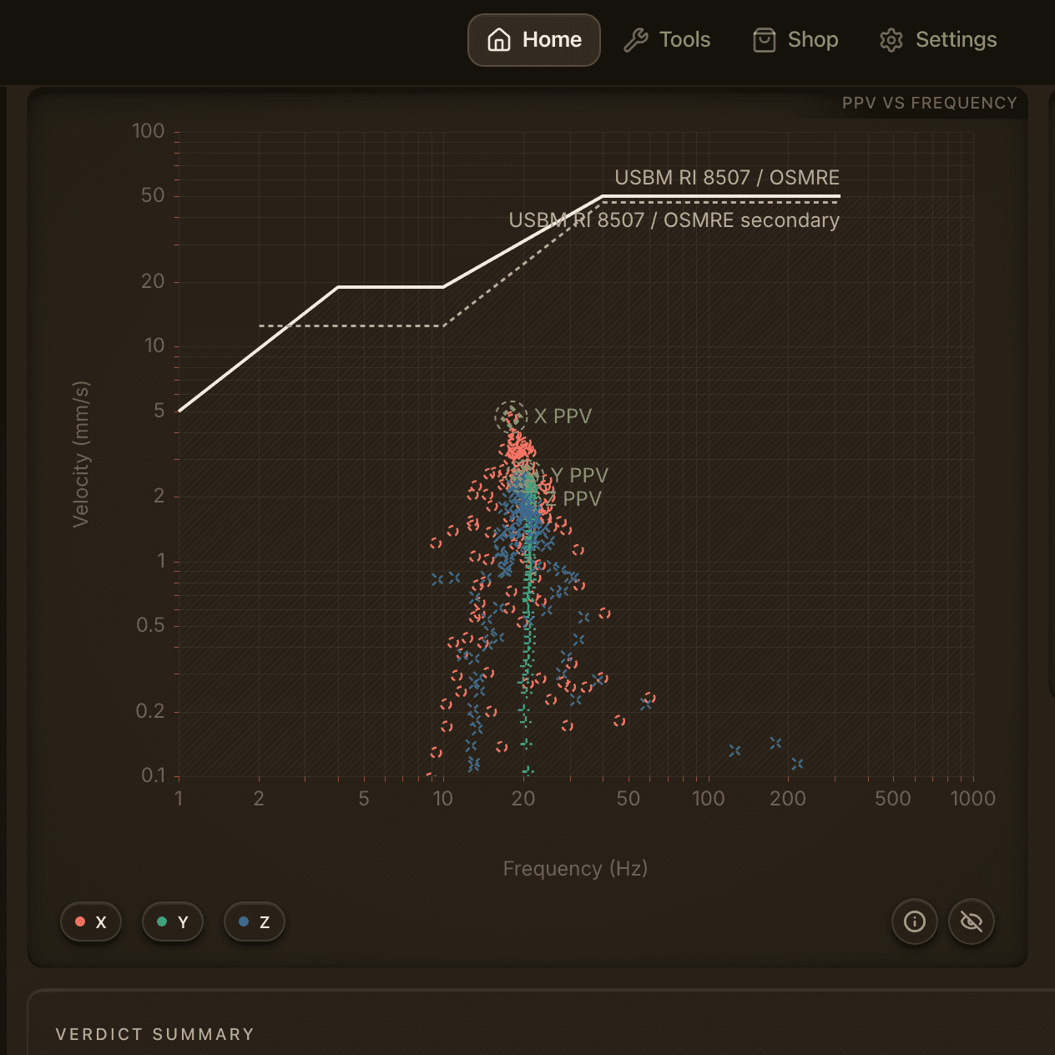The width and height of the screenshot is (1055, 1055).
Task: Click the green Y legend dot
Action: click(x=162, y=922)
